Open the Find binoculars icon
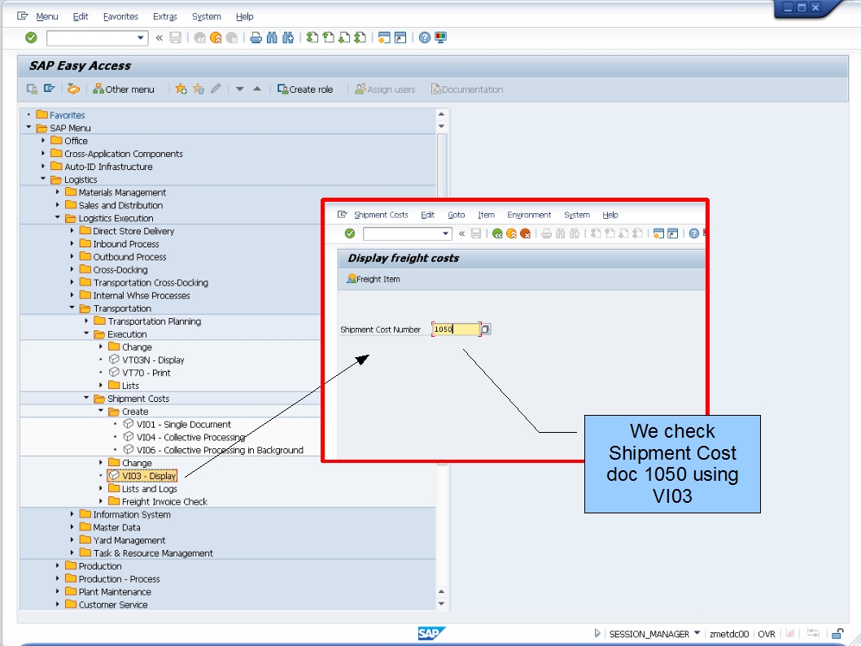 [271, 36]
